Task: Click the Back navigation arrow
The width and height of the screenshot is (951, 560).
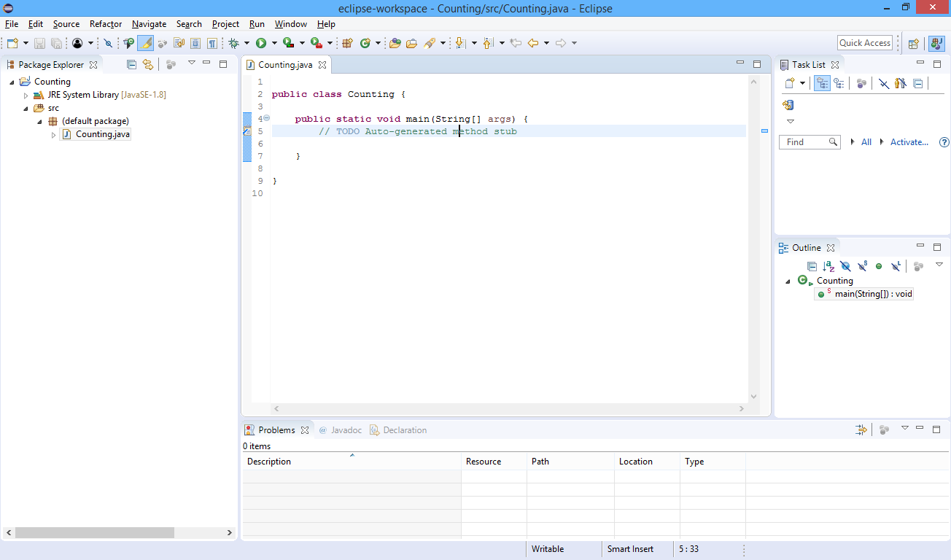Action: [532, 43]
